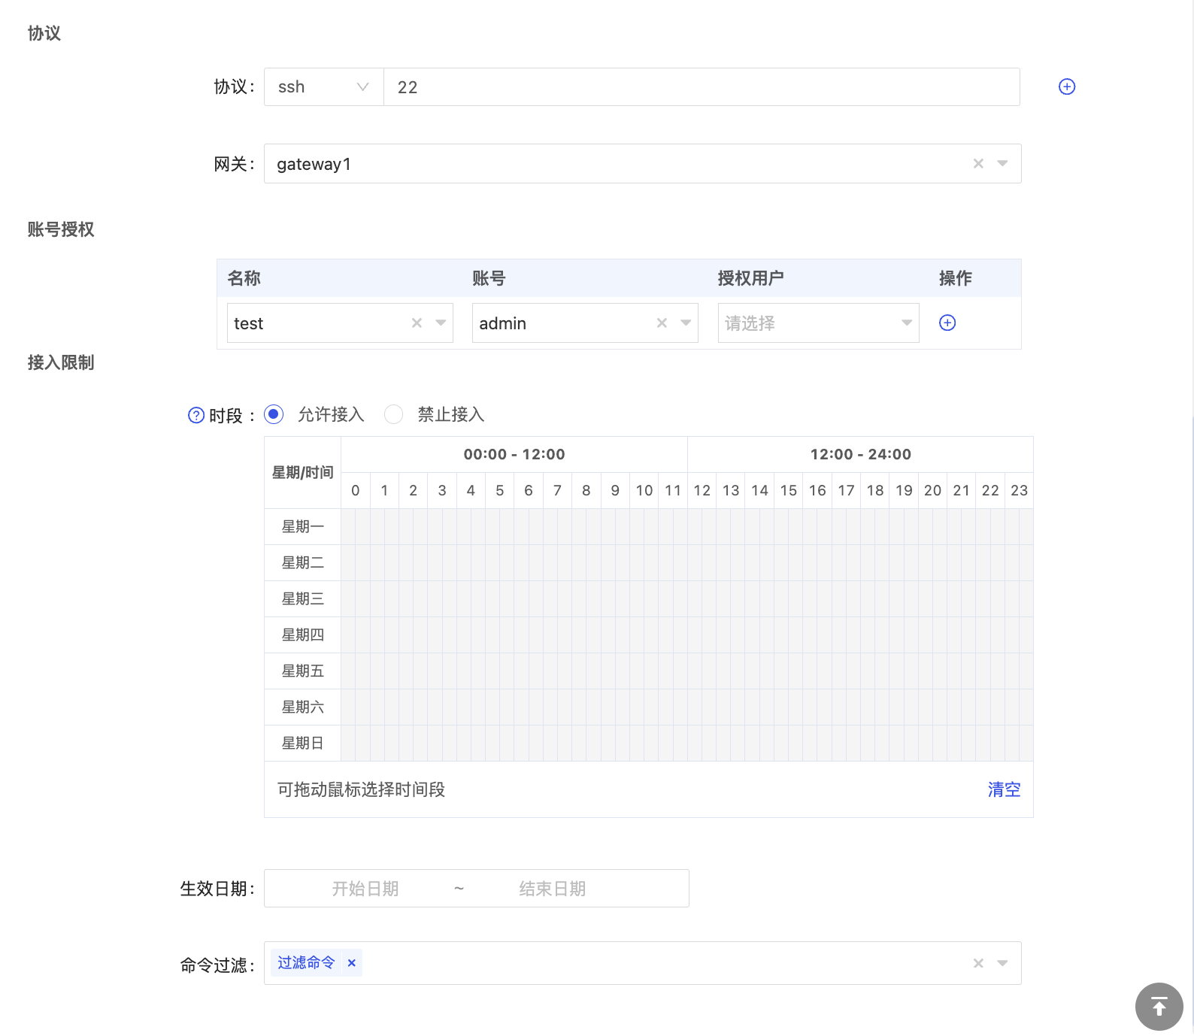
Task: Clear the admin account selection
Action: click(662, 323)
